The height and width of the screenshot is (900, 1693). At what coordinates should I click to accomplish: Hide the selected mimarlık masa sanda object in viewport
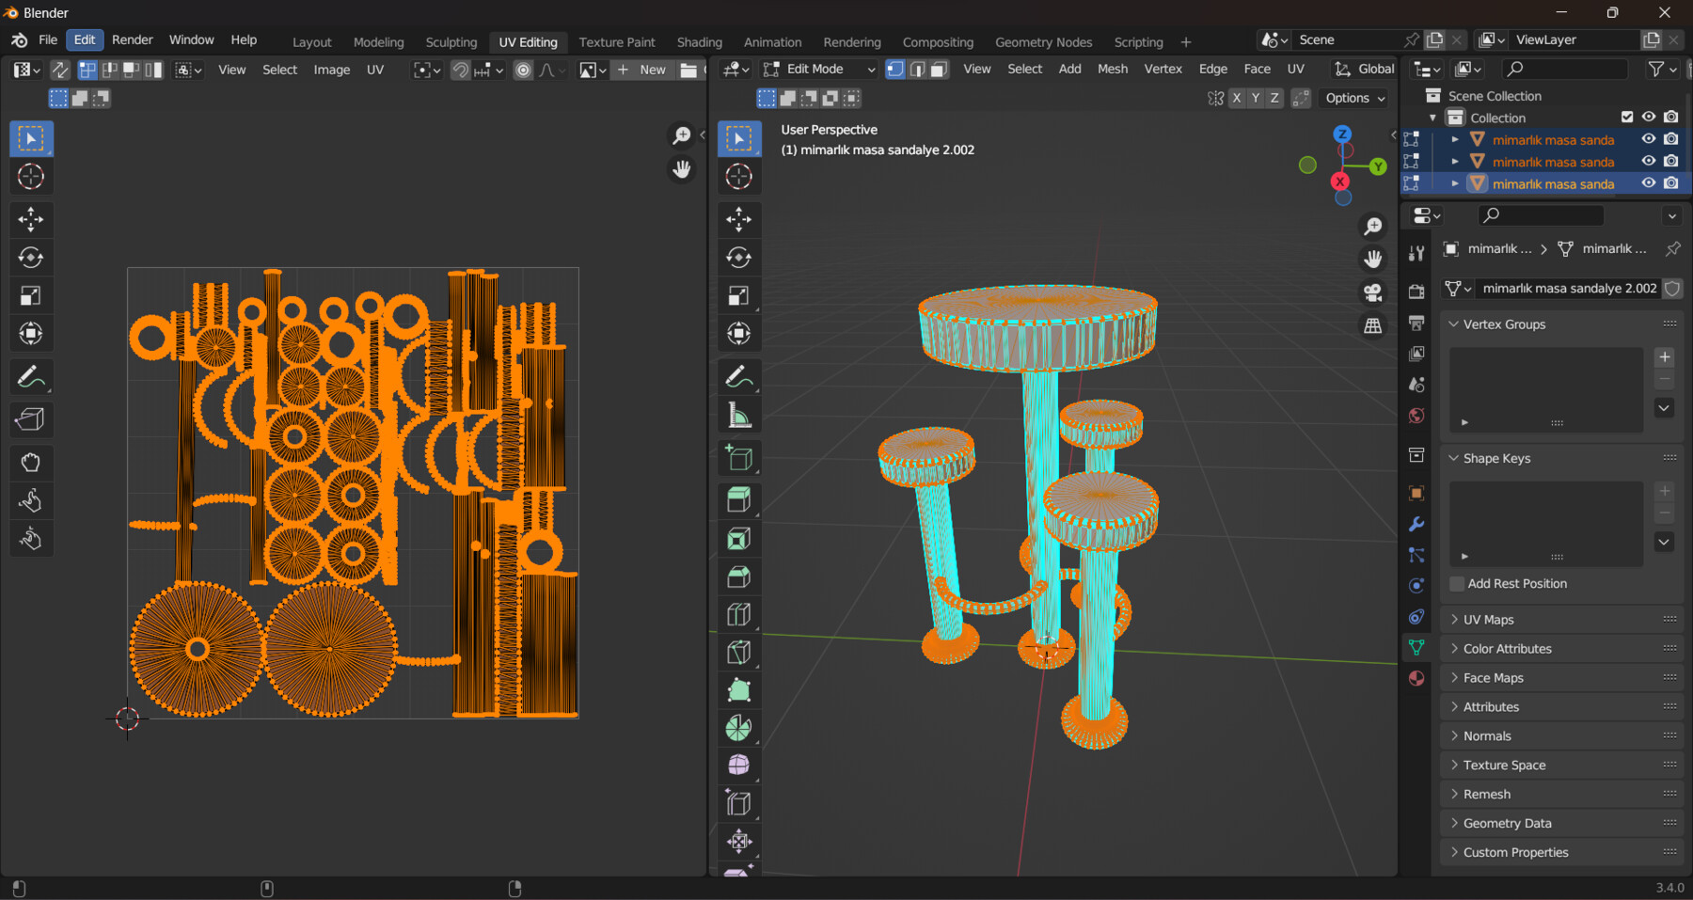(1648, 183)
